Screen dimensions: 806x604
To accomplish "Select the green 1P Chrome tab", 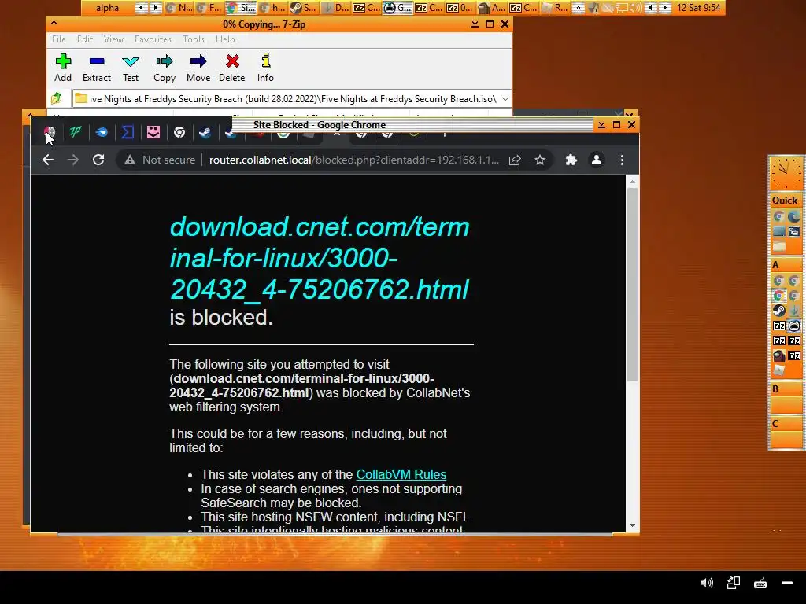I will point(76,132).
